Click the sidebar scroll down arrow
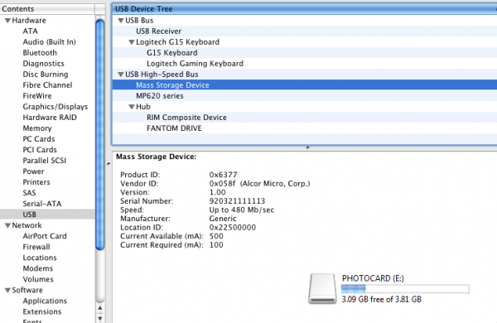Viewport: 497px width, 323px height. pyautogui.click(x=100, y=318)
